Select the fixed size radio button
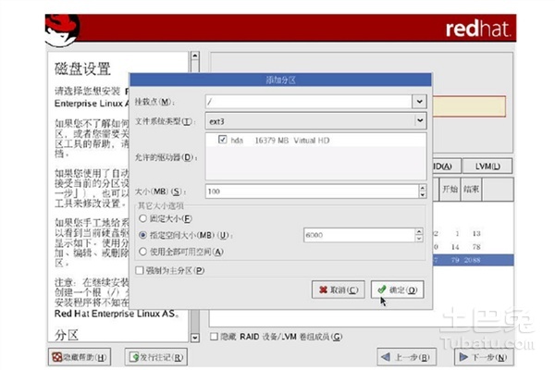Image resolution: width=555 pixels, height=370 pixels. tap(142, 218)
